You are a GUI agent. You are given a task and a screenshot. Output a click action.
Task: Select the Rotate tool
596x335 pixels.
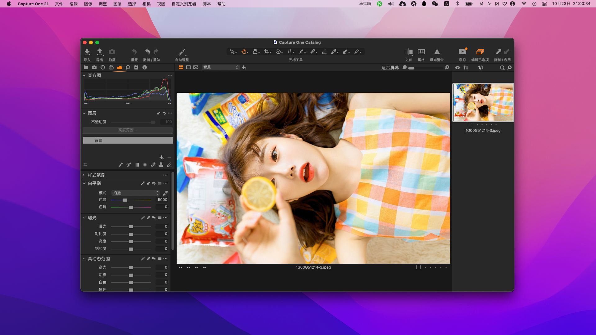pos(278,52)
